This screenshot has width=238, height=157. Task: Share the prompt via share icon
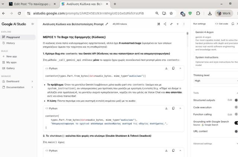point(165,24)
